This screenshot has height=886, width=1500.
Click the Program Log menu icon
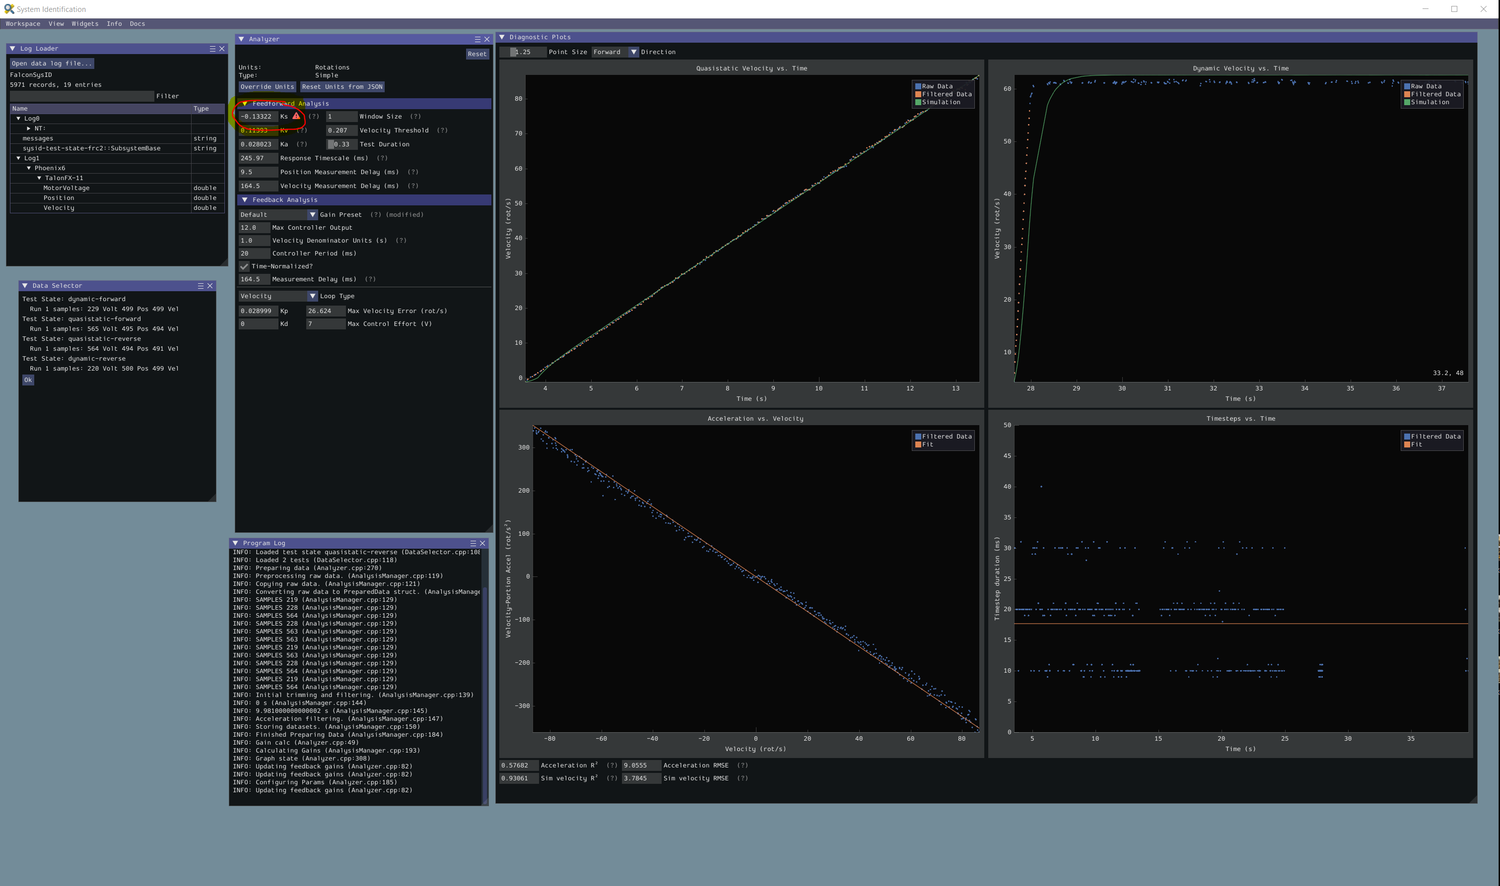point(473,543)
